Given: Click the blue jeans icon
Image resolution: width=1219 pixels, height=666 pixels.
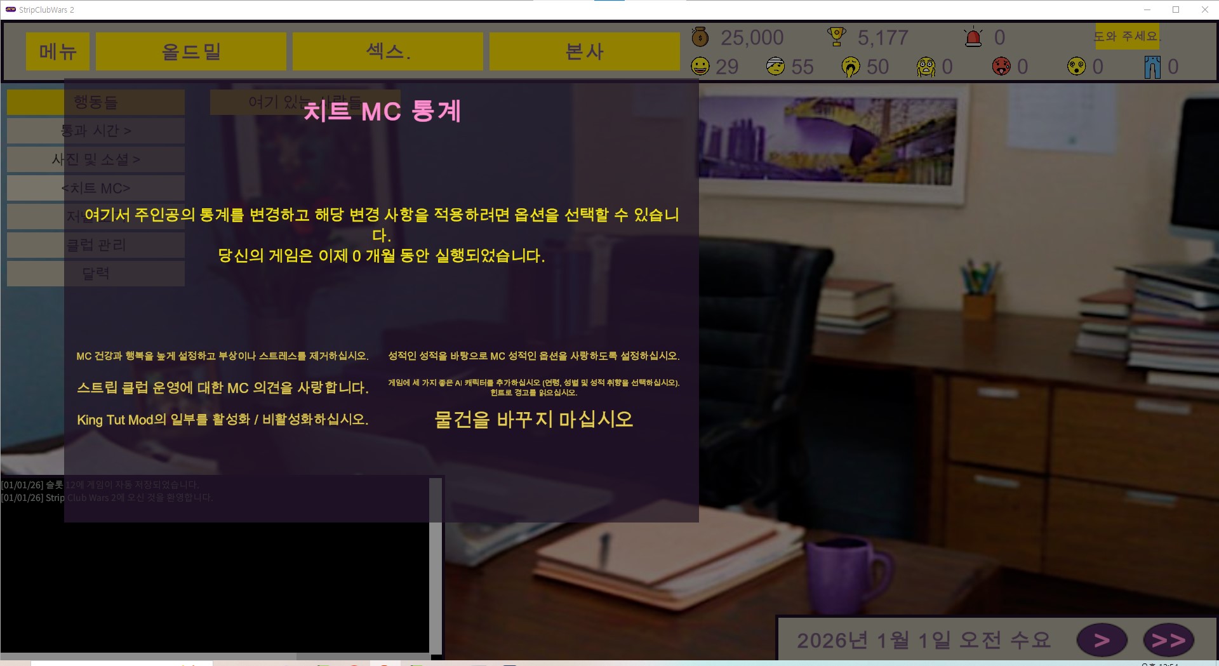Looking at the screenshot, I should click(x=1152, y=67).
